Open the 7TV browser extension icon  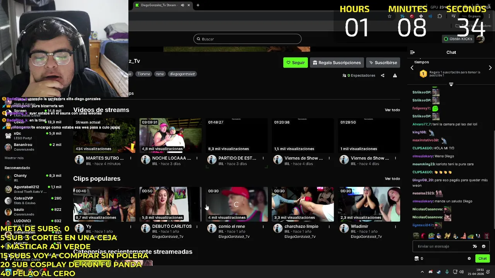pos(403,16)
